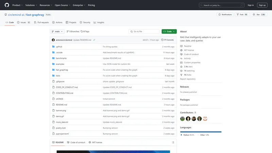Switch to the Issues tab
Image resolution: width=272 pixels, height=153 pixels.
pos(23,22)
